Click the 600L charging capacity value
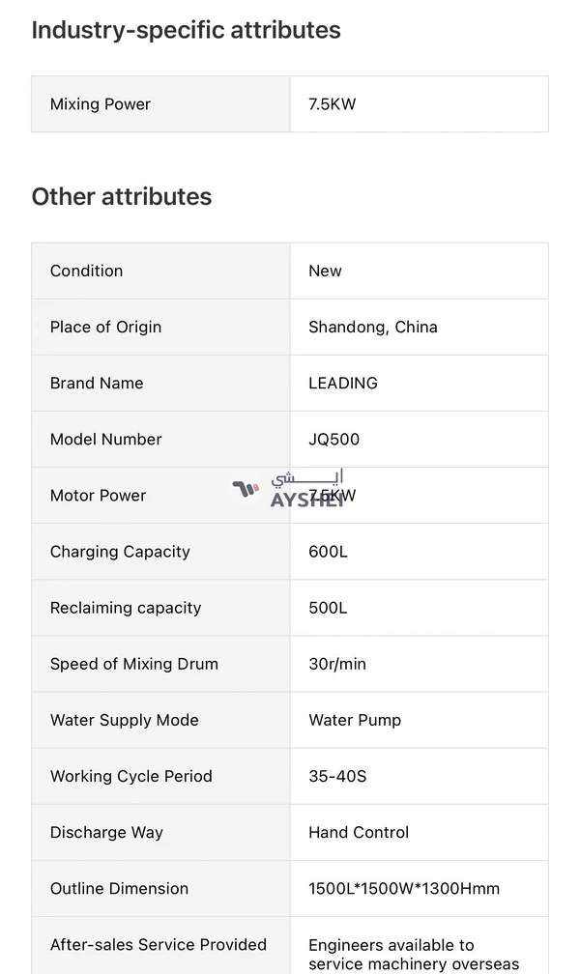Image resolution: width=580 pixels, height=974 pixels. 328,551
